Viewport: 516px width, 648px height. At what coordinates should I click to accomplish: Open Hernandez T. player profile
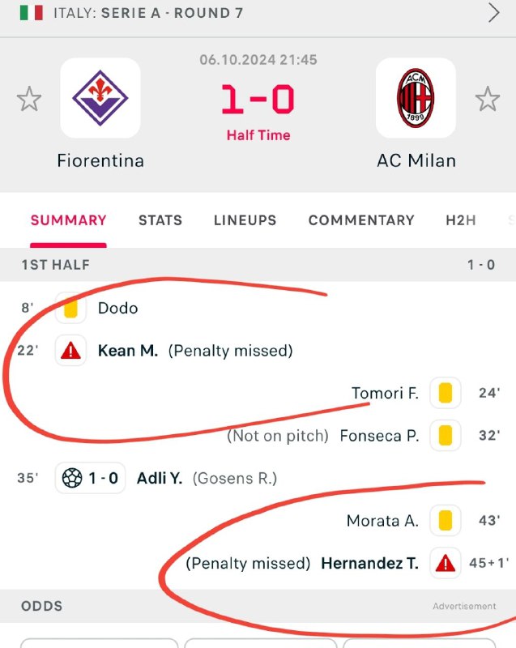click(370, 564)
